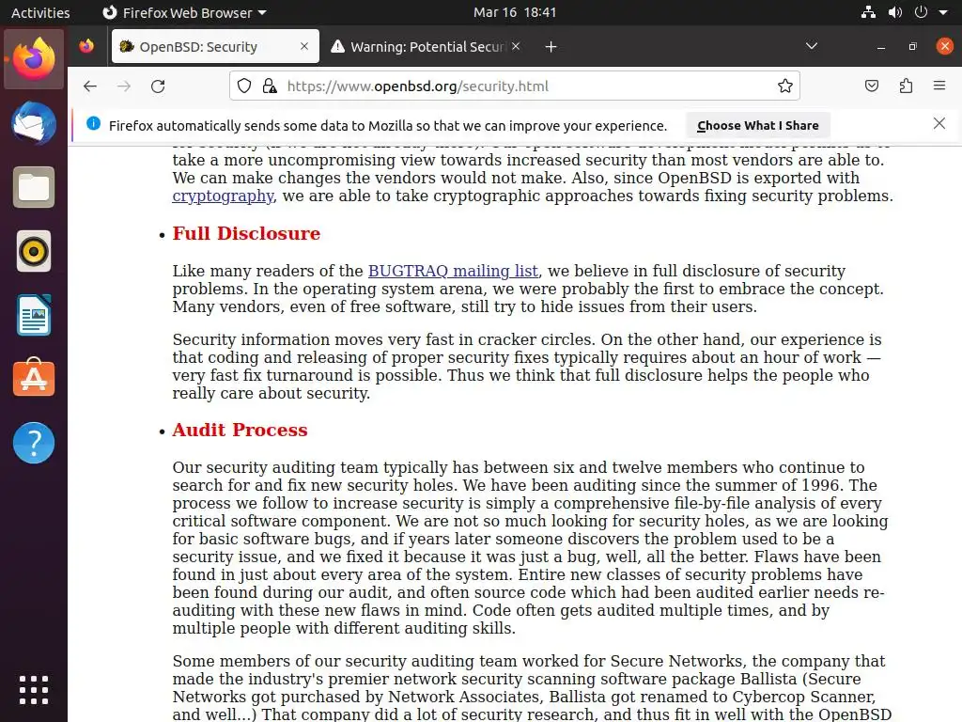Click the info icon in notification bar
962x722 pixels.
coord(93,124)
